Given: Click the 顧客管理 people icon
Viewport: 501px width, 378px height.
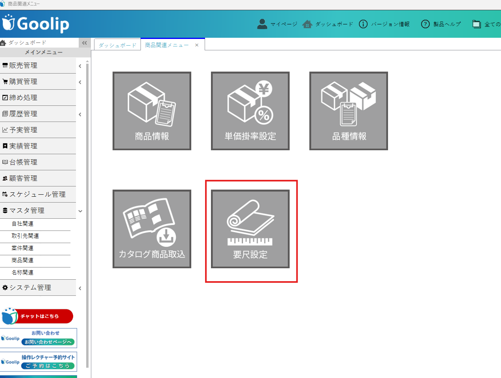Looking at the screenshot, I should click(x=5, y=179).
